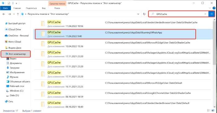Viewport: 217px width, 113px height.
Task: Switch to details view layout icon
Action: pyautogui.click(x=209, y=111)
